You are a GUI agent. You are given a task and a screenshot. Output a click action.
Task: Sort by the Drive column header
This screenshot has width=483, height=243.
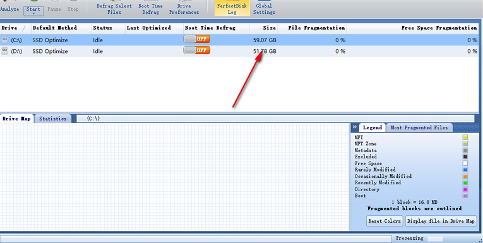pos(15,28)
